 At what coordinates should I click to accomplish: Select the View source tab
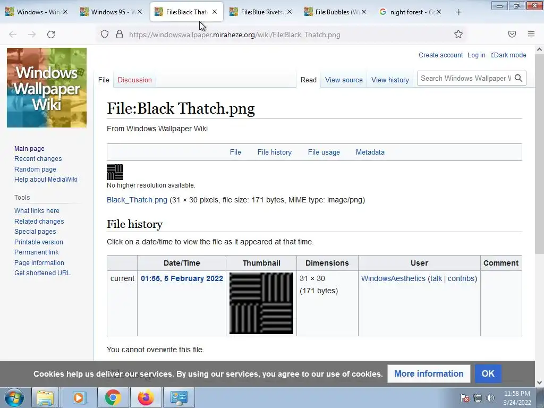click(x=344, y=80)
